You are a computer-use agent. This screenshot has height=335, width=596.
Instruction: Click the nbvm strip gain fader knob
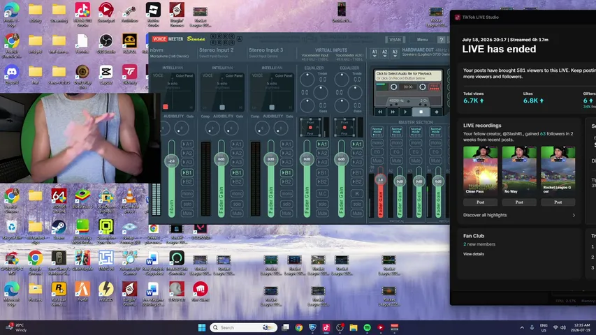(172, 161)
